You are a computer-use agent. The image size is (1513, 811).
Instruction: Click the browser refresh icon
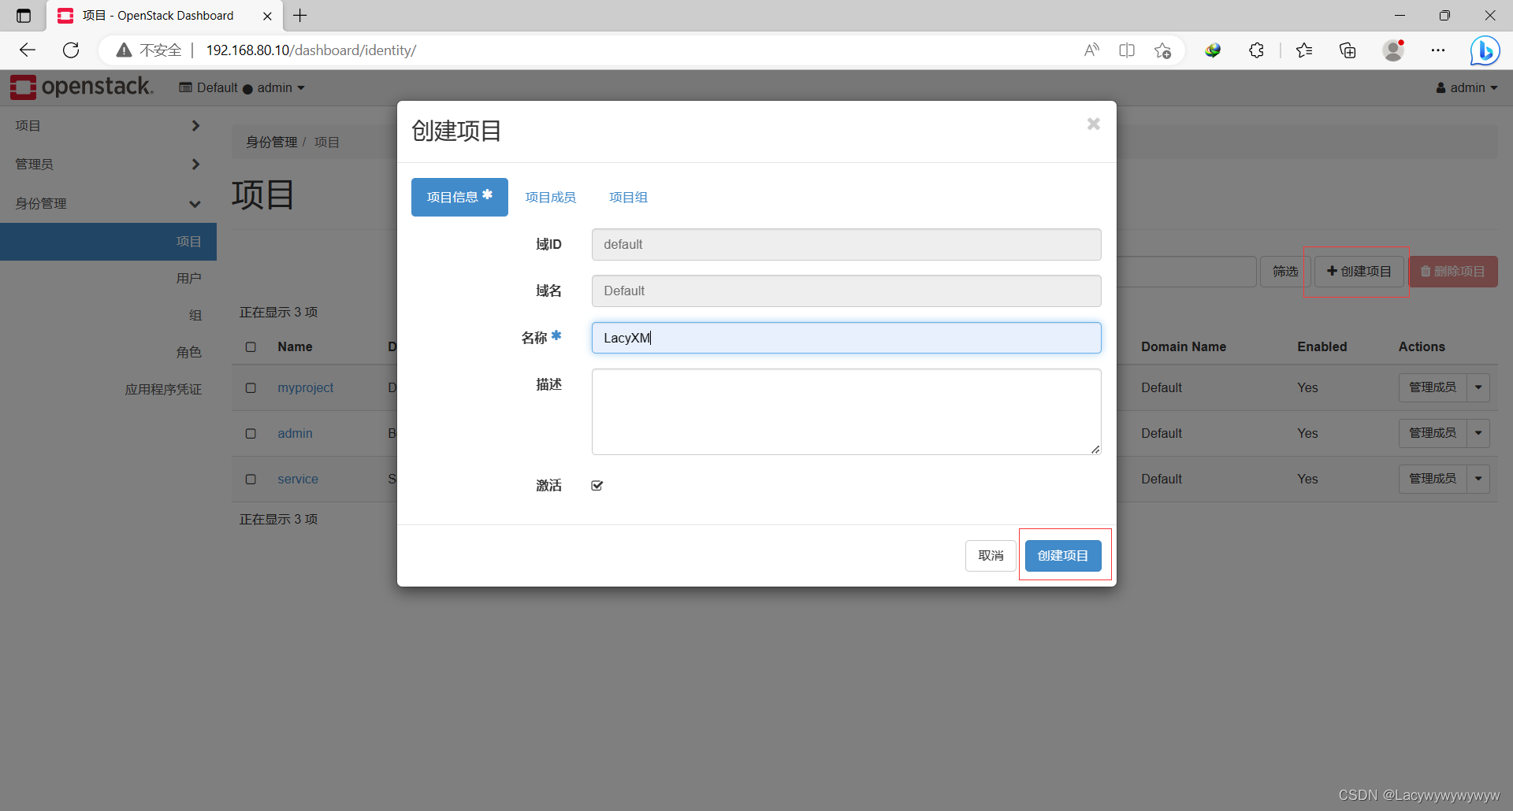71,50
